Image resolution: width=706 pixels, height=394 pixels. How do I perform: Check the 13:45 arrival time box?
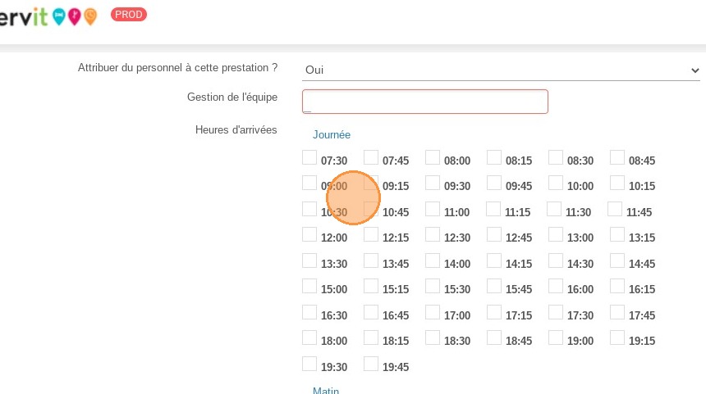(371, 260)
